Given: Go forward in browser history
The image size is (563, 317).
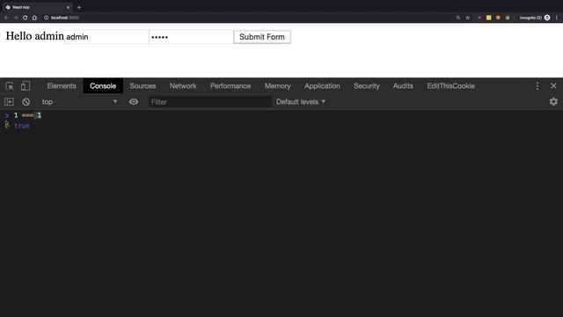Looking at the screenshot, I should (x=16, y=18).
